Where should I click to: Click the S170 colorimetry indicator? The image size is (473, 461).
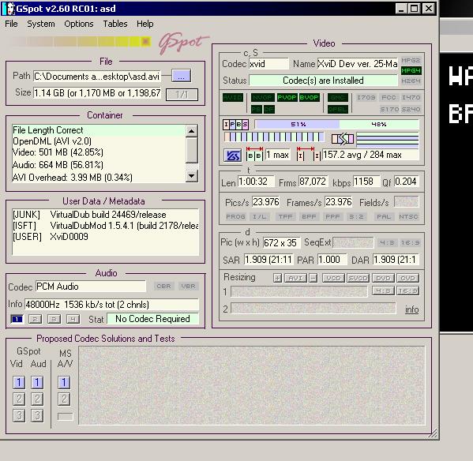tap(389, 109)
